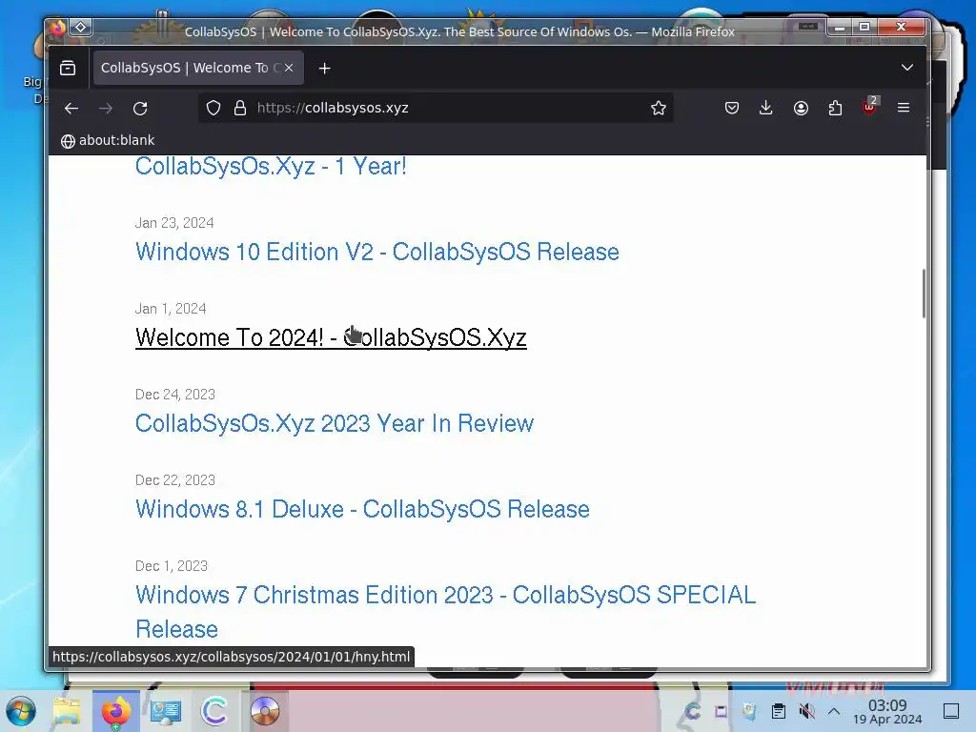Open the file manager taskbar icon
The image size is (976, 732).
coord(67,711)
